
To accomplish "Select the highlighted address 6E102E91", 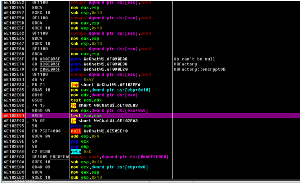I will (x=14, y=116).
